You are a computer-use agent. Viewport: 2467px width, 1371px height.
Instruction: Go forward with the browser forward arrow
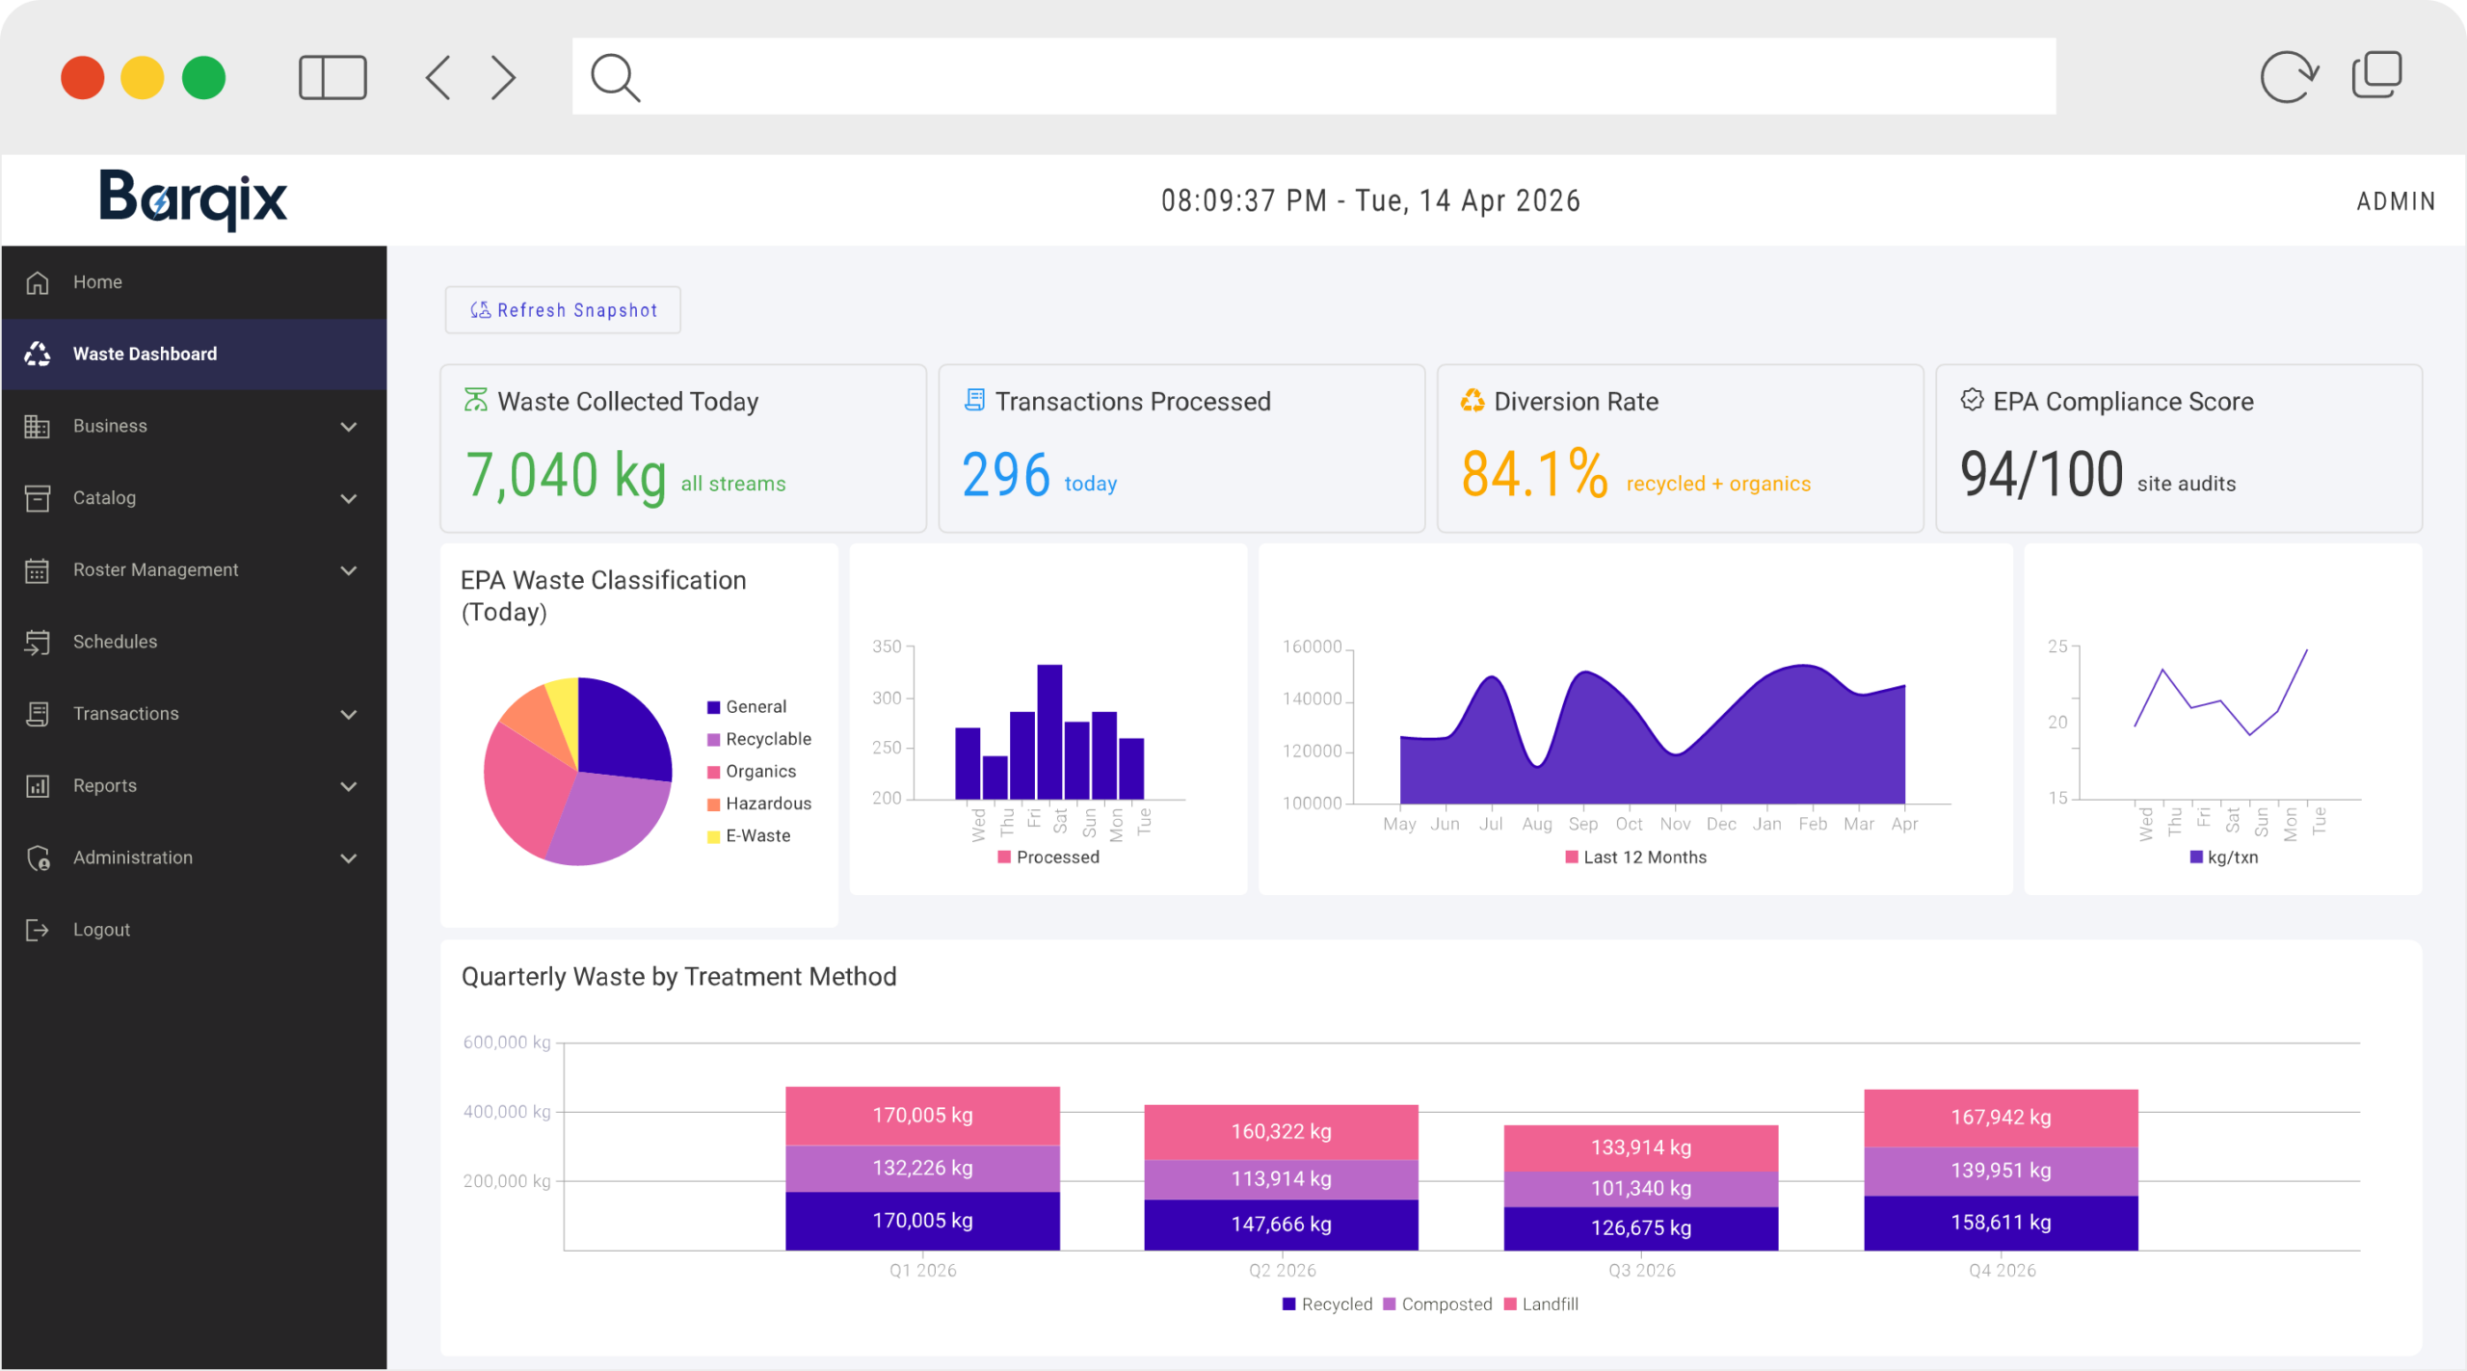coord(503,77)
